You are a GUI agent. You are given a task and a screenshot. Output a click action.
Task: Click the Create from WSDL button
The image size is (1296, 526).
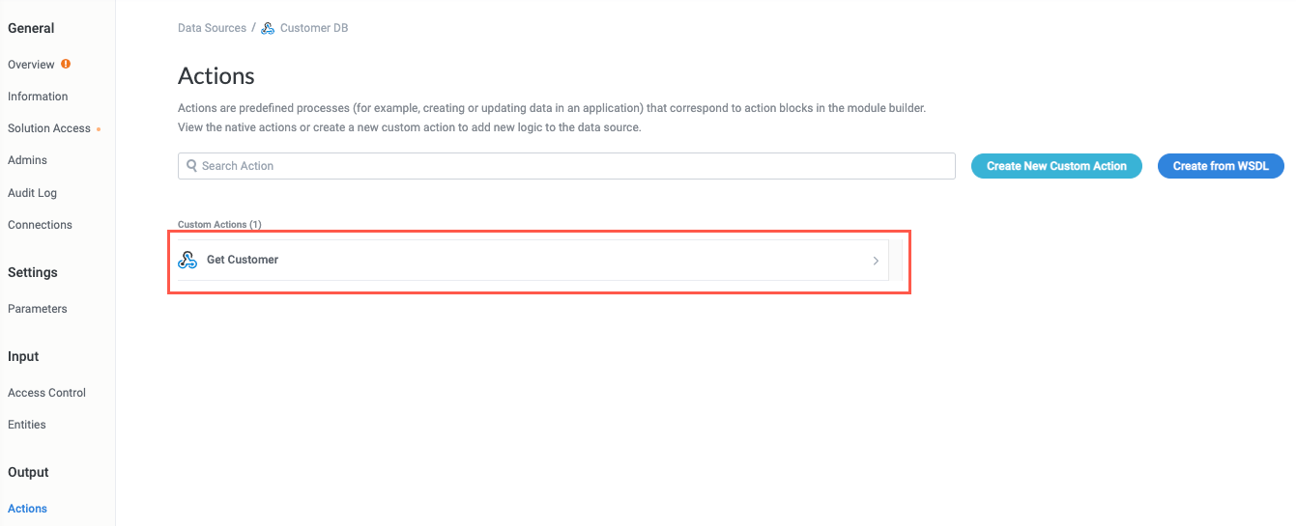coord(1221,166)
